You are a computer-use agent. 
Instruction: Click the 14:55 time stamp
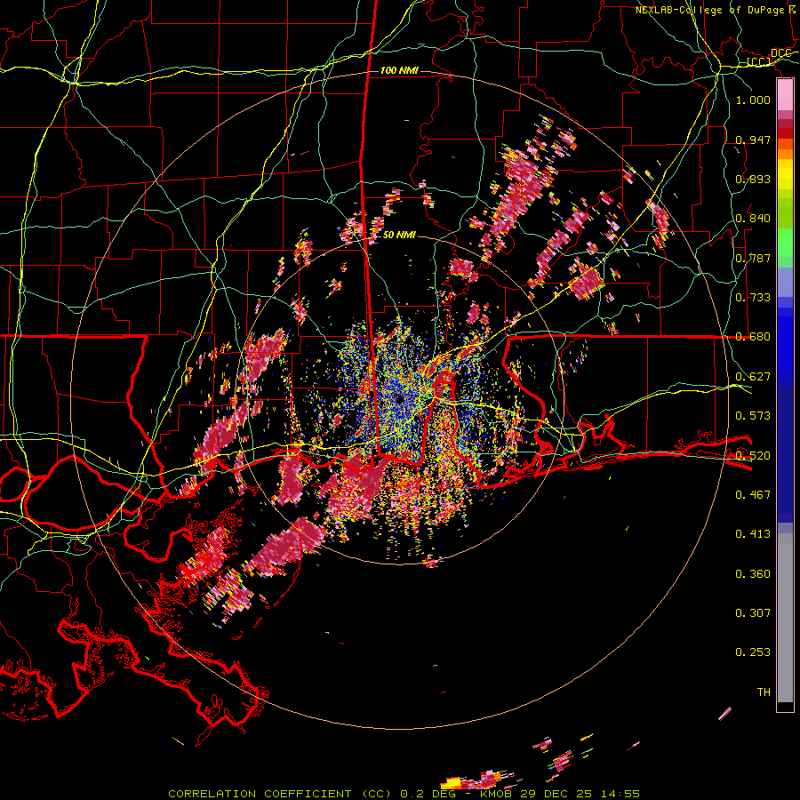tap(620, 794)
